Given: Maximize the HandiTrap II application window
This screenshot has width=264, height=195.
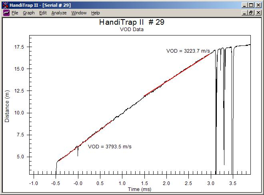Looking at the screenshot, I should (x=251, y=5).
